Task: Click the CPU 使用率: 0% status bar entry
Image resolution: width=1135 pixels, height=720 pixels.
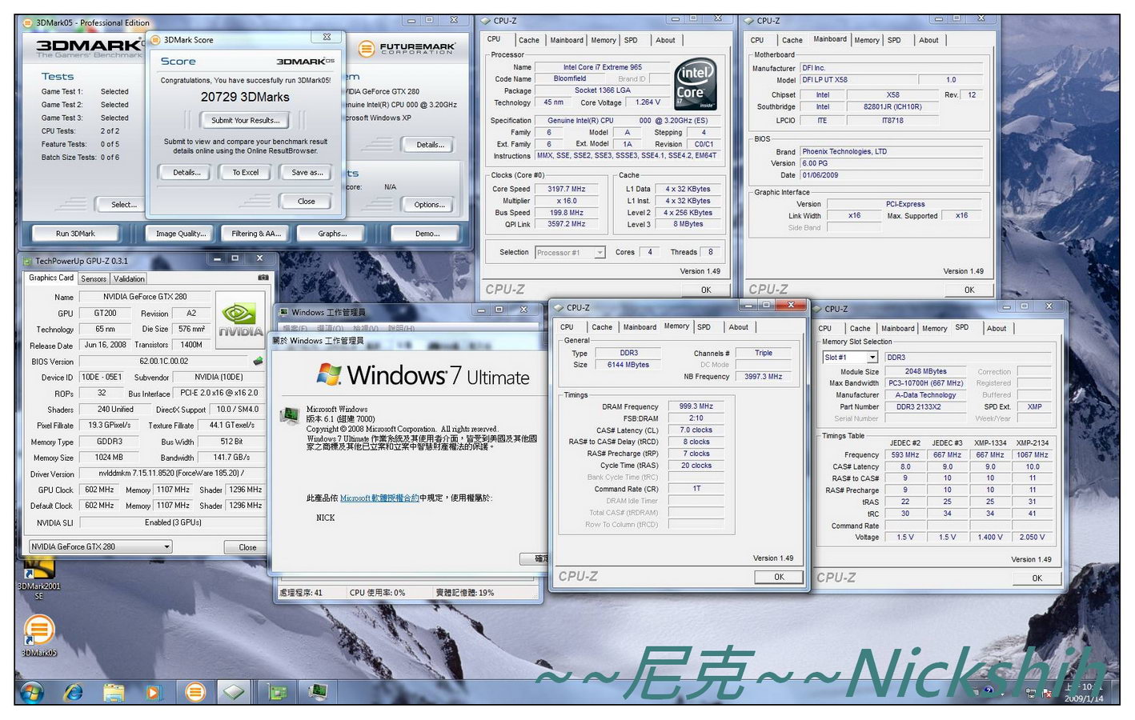Action: coord(377,593)
